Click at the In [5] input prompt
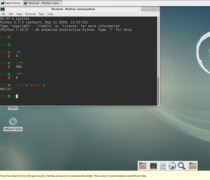210x180 pixels. tap(17, 96)
